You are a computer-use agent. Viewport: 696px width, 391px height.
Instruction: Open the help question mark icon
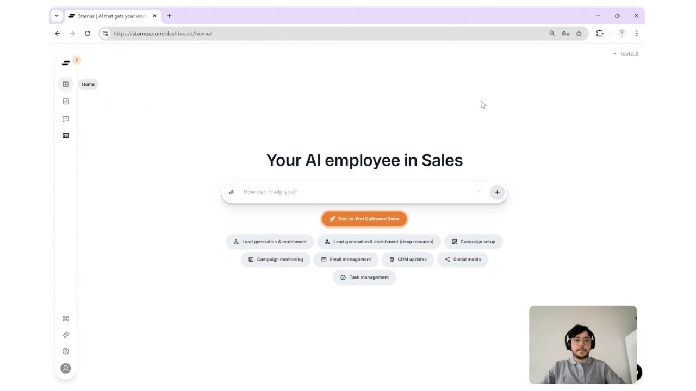click(x=66, y=351)
